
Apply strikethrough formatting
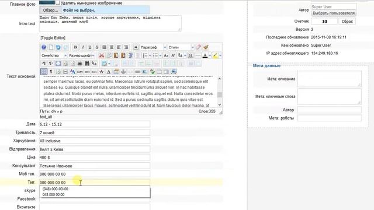click(97, 47)
